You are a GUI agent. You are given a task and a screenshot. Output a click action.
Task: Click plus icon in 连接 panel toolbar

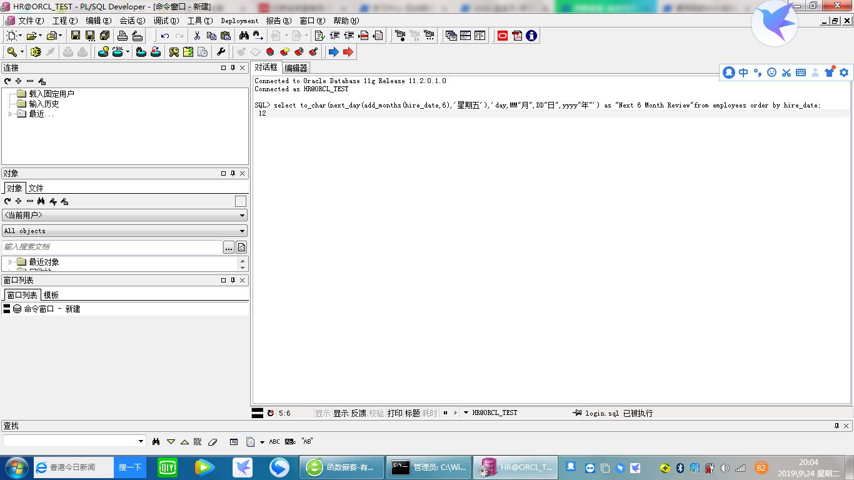(x=19, y=81)
